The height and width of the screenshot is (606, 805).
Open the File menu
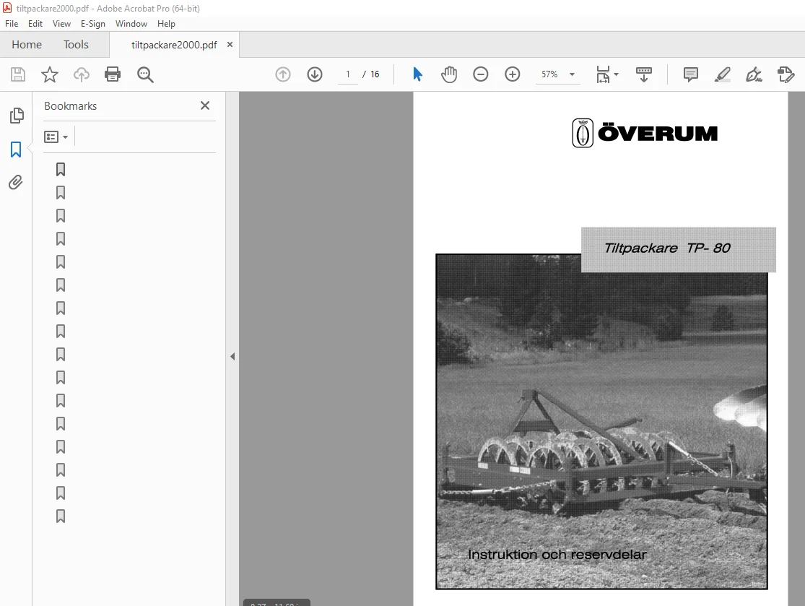[x=12, y=24]
